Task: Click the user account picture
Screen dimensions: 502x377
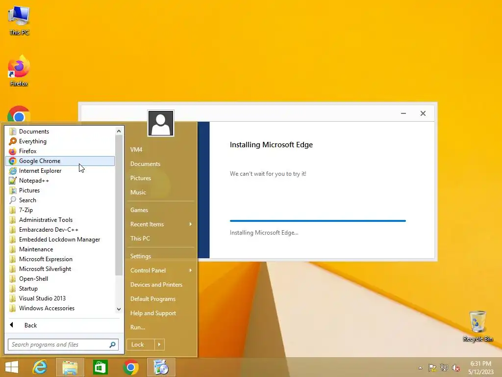Action: pos(161,123)
